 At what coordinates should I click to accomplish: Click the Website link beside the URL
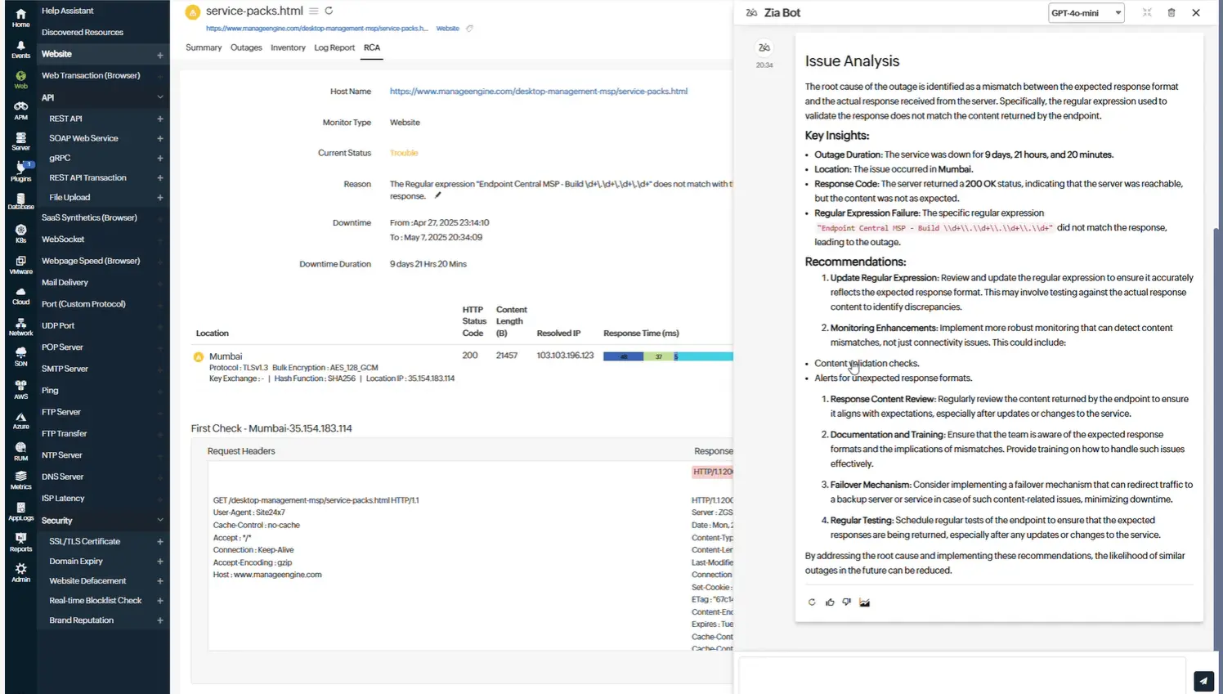pos(448,29)
